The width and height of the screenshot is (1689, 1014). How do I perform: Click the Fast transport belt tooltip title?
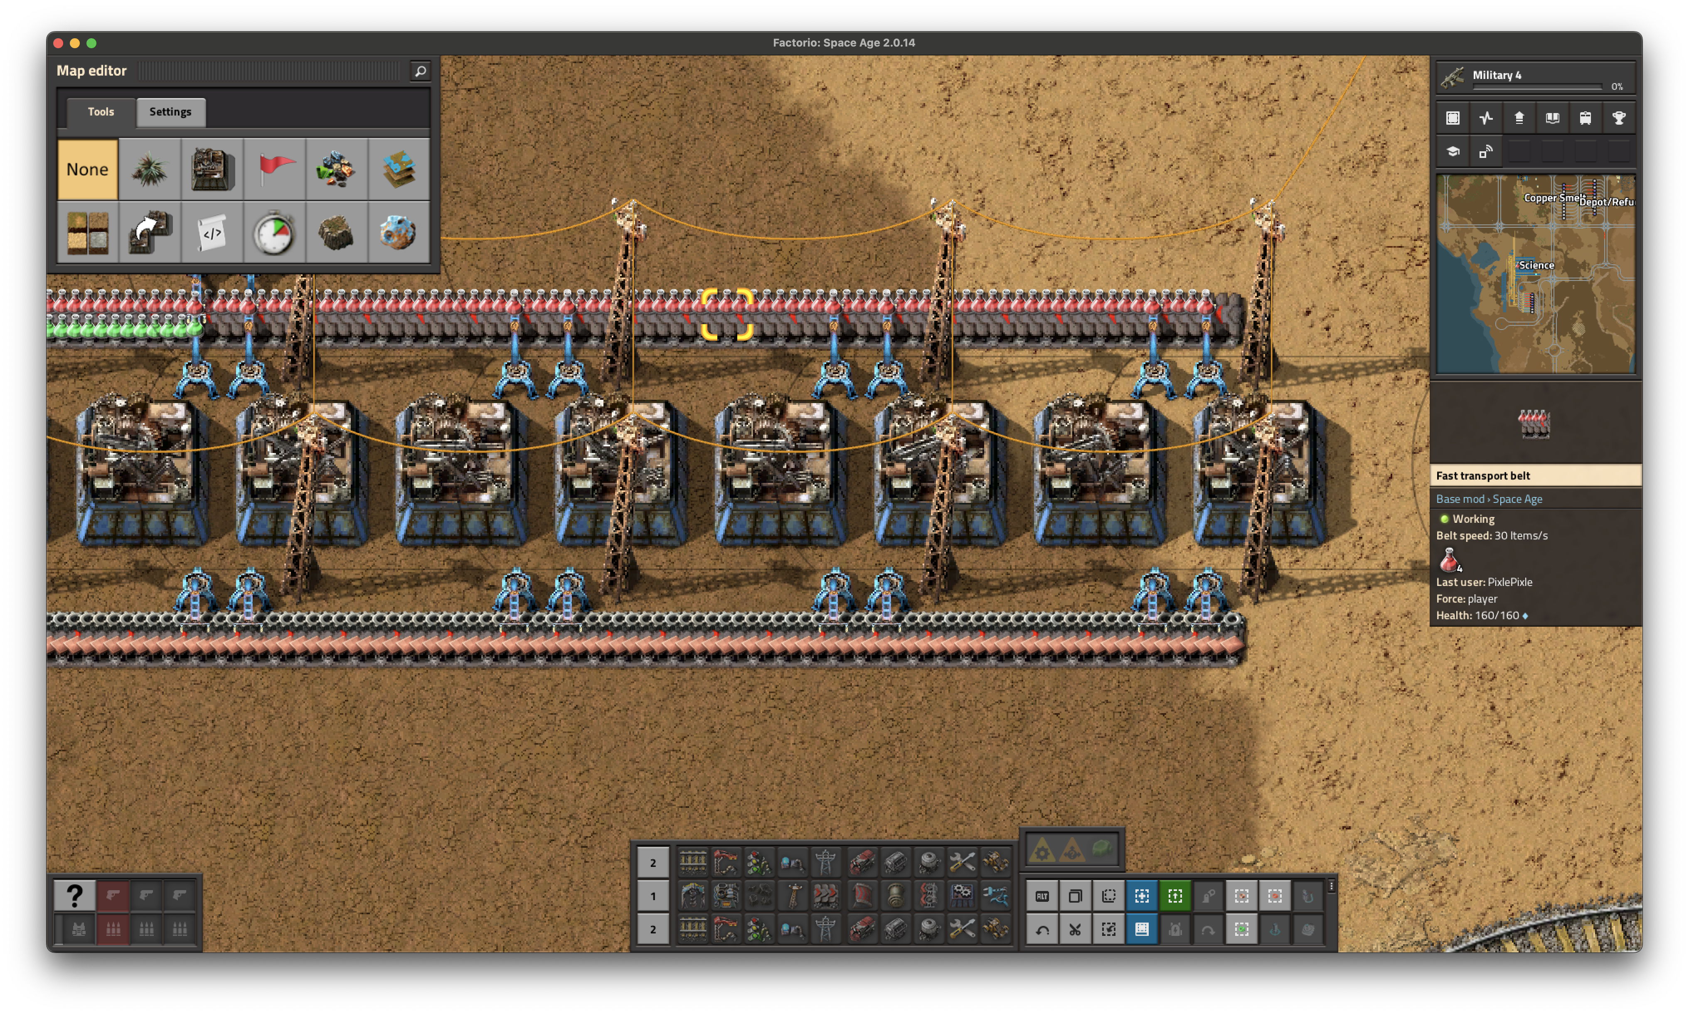coord(1483,475)
